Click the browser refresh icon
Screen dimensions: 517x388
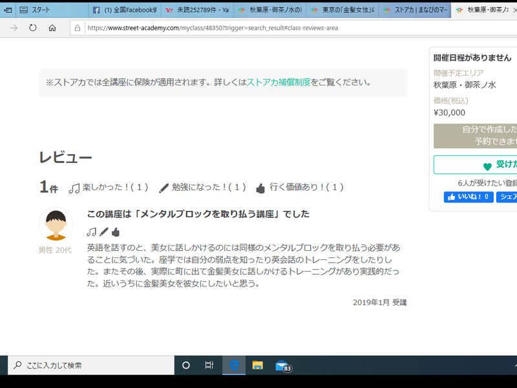(x=33, y=28)
